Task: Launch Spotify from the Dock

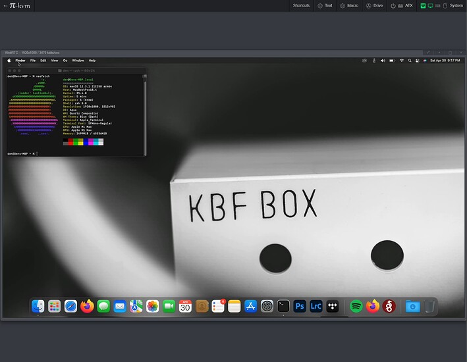Action: click(x=356, y=306)
